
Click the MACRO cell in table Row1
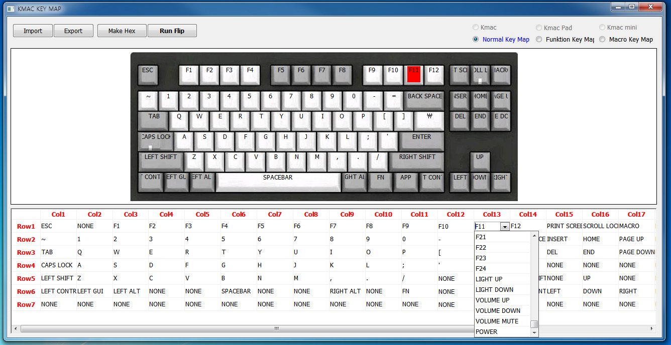pos(636,226)
